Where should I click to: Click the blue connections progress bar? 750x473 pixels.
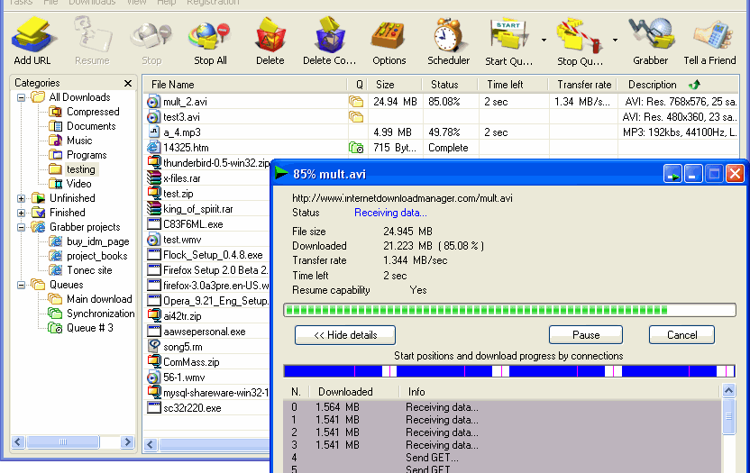pyautogui.click(x=509, y=371)
